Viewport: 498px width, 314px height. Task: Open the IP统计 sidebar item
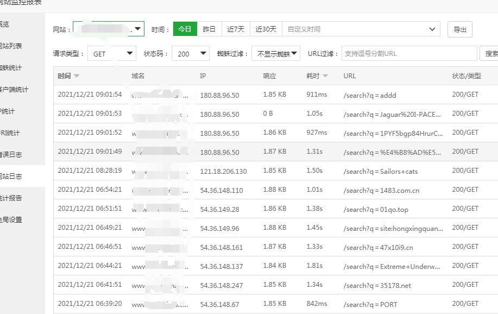pyautogui.click(x=7, y=111)
